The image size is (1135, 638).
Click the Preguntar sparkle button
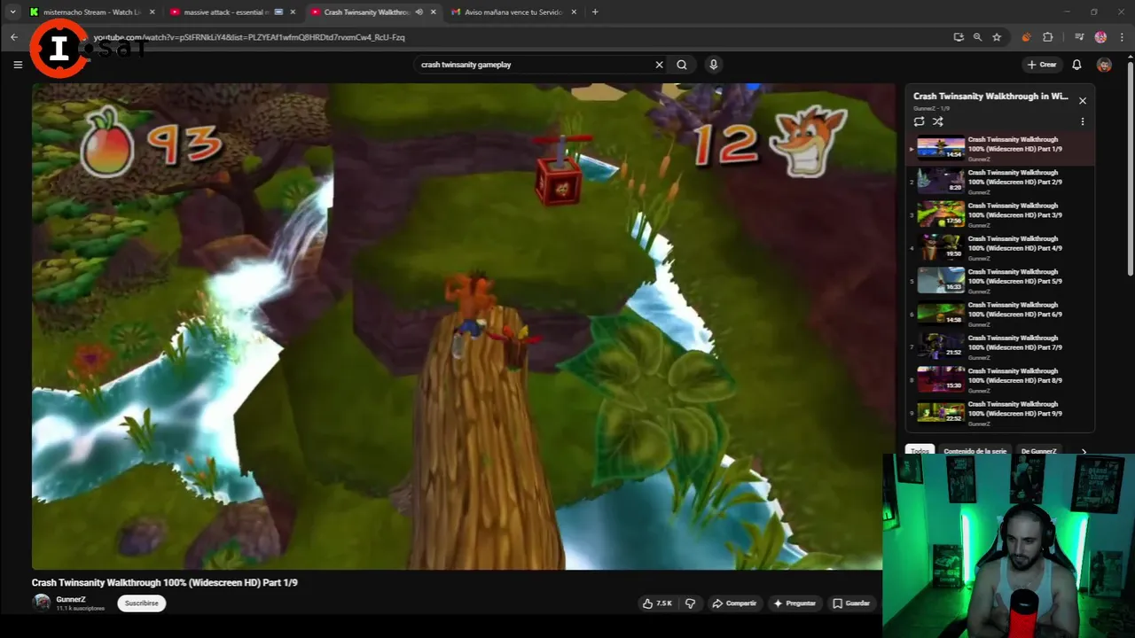point(794,603)
